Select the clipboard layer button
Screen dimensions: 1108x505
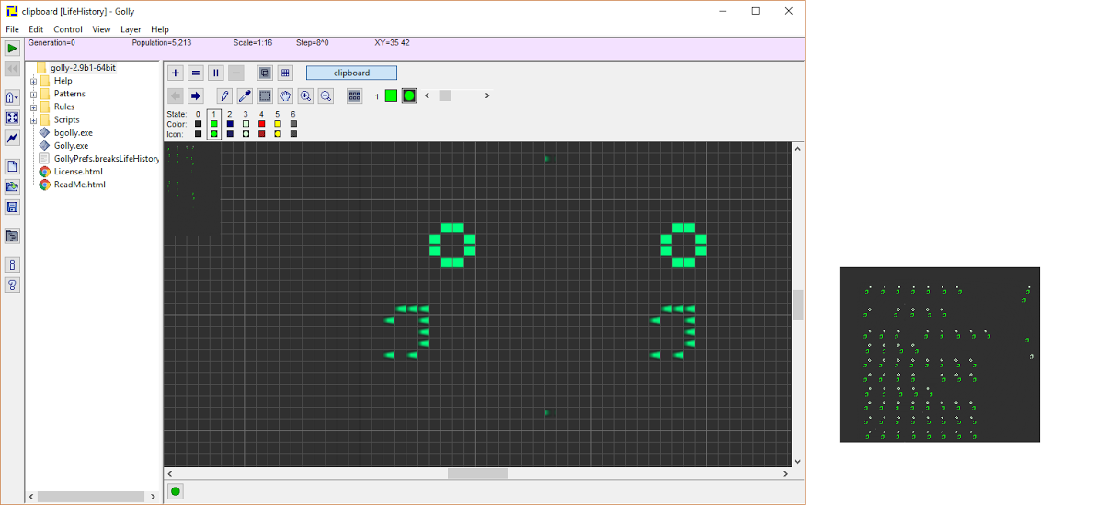(351, 73)
